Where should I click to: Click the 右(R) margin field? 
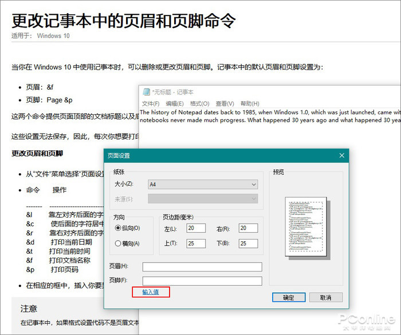248,228
